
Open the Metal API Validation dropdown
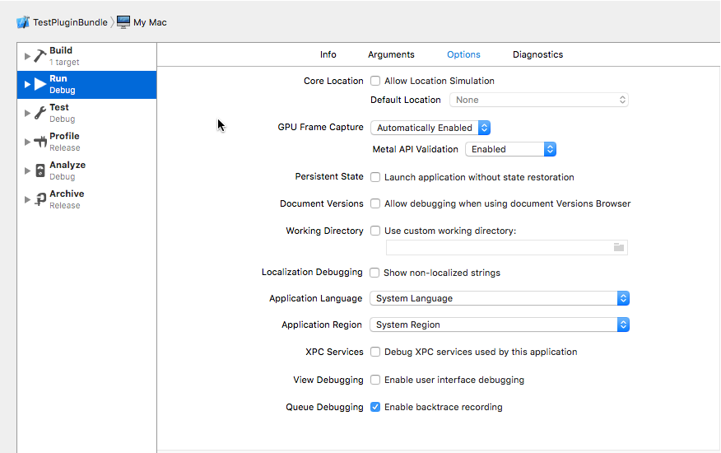(x=510, y=149)
